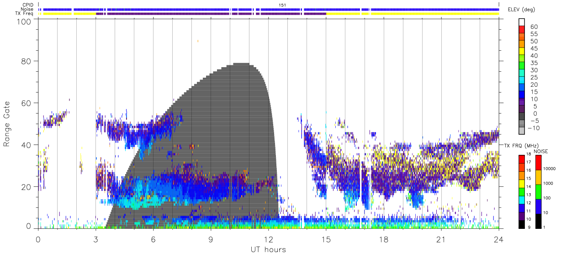Click the '1' value in NOISE legend
The image size is (561, 259).
(544, 227)
